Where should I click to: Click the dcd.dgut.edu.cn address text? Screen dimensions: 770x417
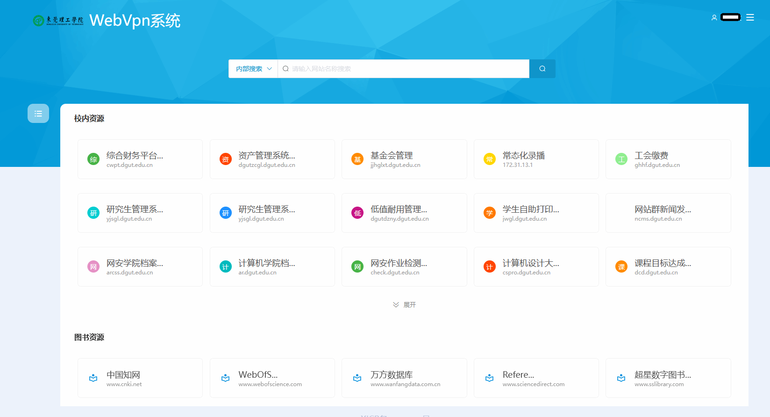(656, 273)
